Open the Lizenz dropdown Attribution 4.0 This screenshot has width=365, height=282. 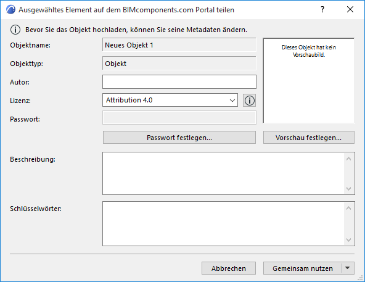click(x=170, y=100)
